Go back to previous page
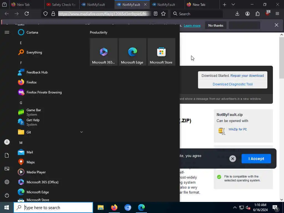Viewport: 284px width, 213px height. [x=7, y=14]
